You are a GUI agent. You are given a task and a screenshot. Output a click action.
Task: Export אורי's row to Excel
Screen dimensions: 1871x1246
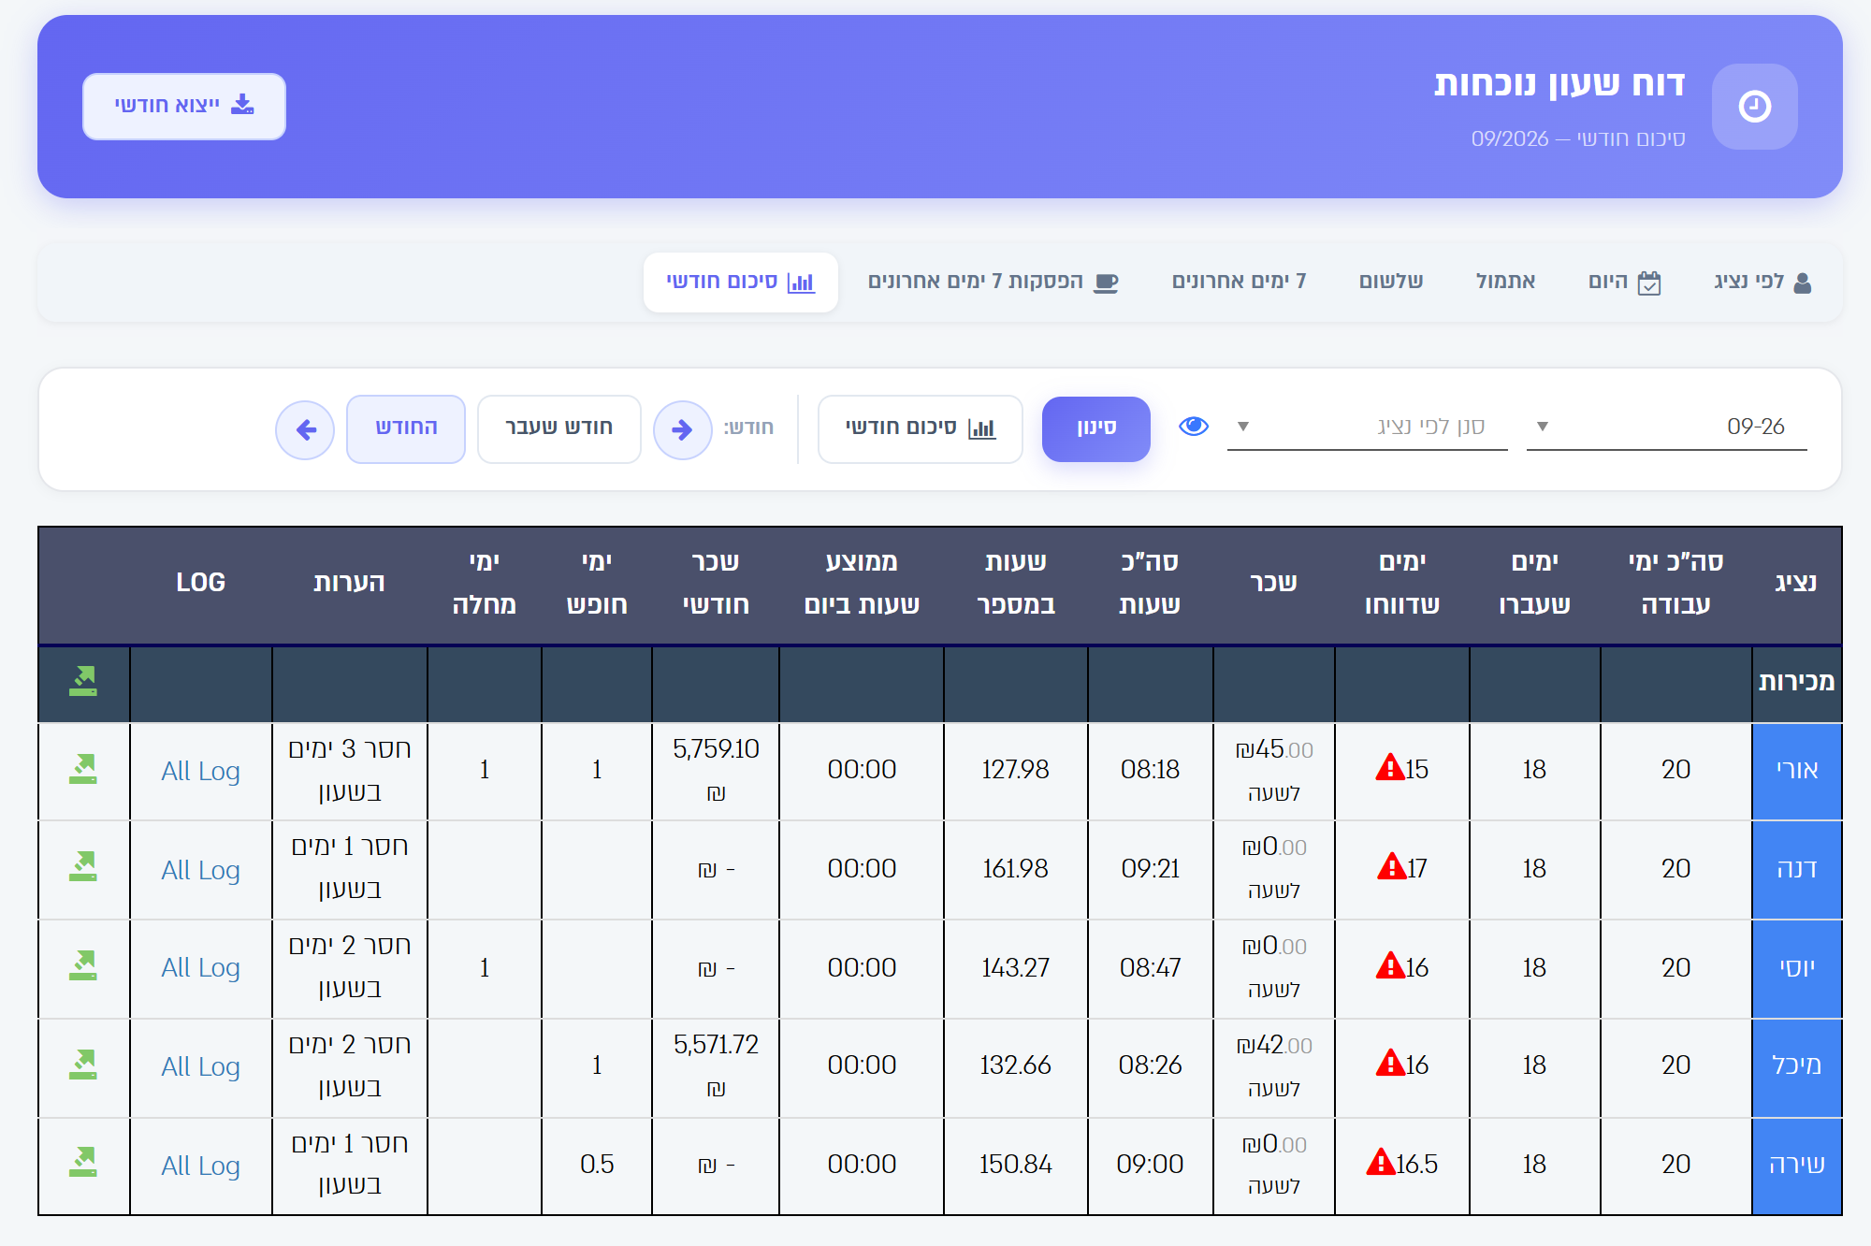[x=83, y=770]
